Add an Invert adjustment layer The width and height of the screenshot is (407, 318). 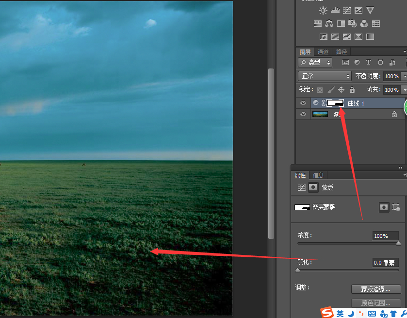tap(324, 36)
